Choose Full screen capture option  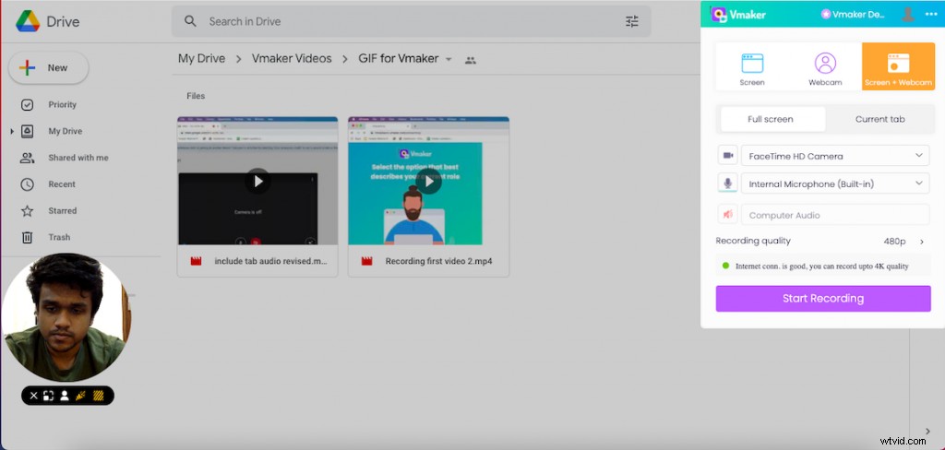773,119
